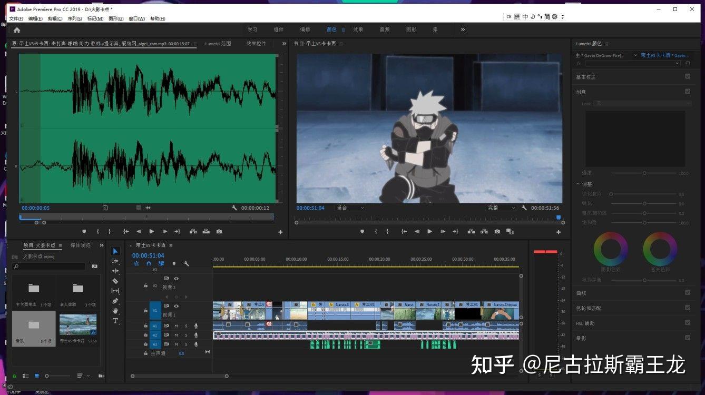This screenshot has height=395, width=705.
Task: Play the Program monitor sequence
Action: click(429, 231)
